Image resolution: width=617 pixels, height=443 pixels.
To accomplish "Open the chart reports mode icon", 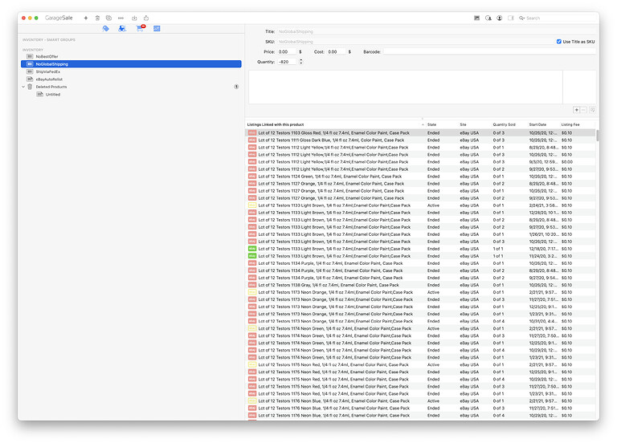I will (x=157, y=28).
